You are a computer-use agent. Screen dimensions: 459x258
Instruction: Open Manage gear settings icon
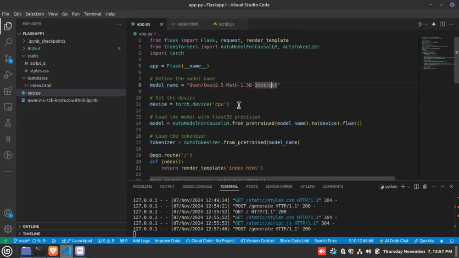pyautogui.click(x=8, y=229)
